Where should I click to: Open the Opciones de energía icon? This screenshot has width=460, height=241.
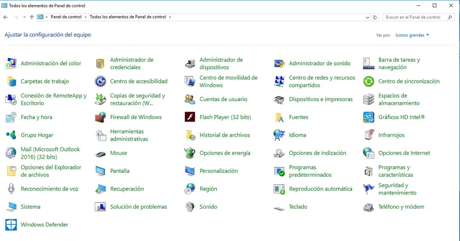pyautogui.click(x=190, y=153)
